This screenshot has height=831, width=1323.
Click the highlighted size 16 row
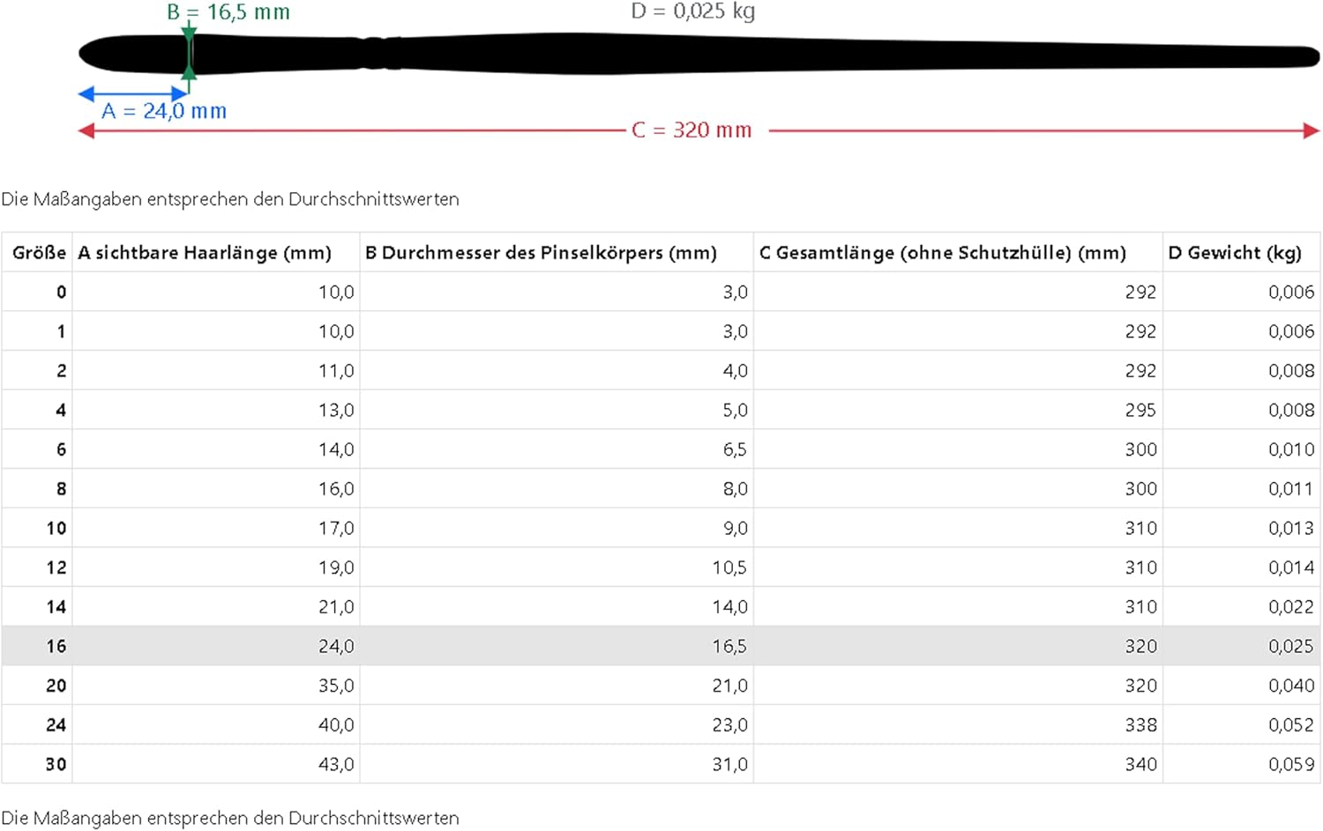pos(661,646)
